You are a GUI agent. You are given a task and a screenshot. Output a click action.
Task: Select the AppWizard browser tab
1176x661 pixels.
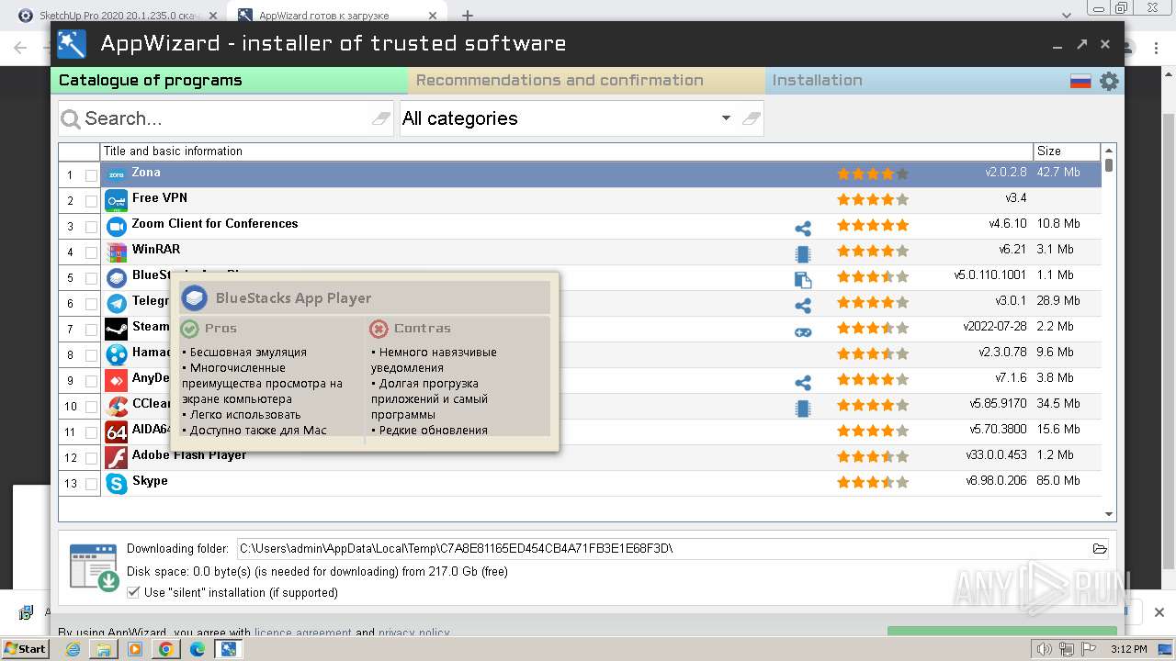point(335,16)
